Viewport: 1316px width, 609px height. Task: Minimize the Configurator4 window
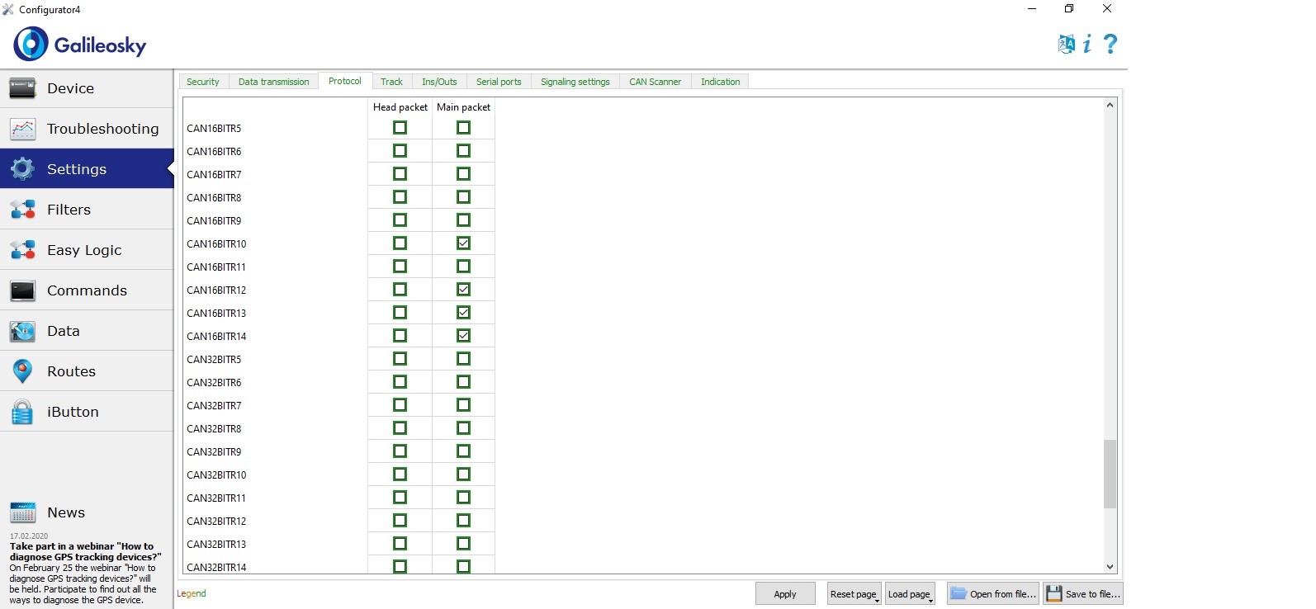click(1031, 9)
